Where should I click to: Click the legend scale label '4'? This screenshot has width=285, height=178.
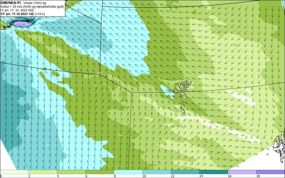tap(58, 176)
